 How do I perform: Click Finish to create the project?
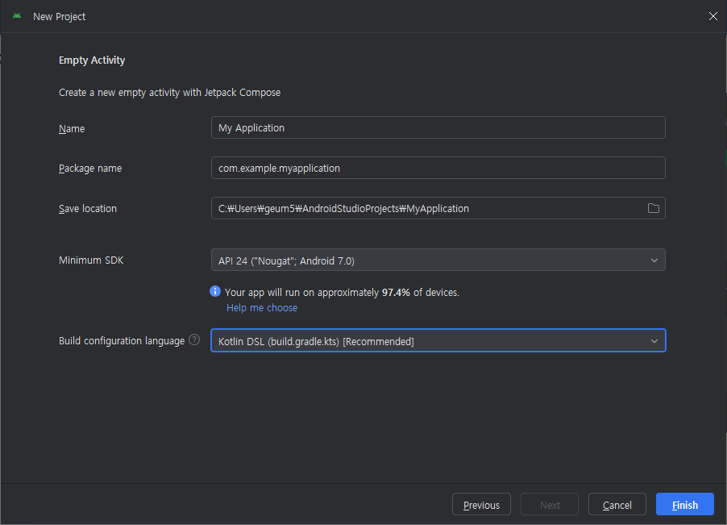click(x=685, y=505)
